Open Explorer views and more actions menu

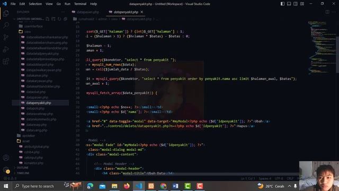click(63, 12)
